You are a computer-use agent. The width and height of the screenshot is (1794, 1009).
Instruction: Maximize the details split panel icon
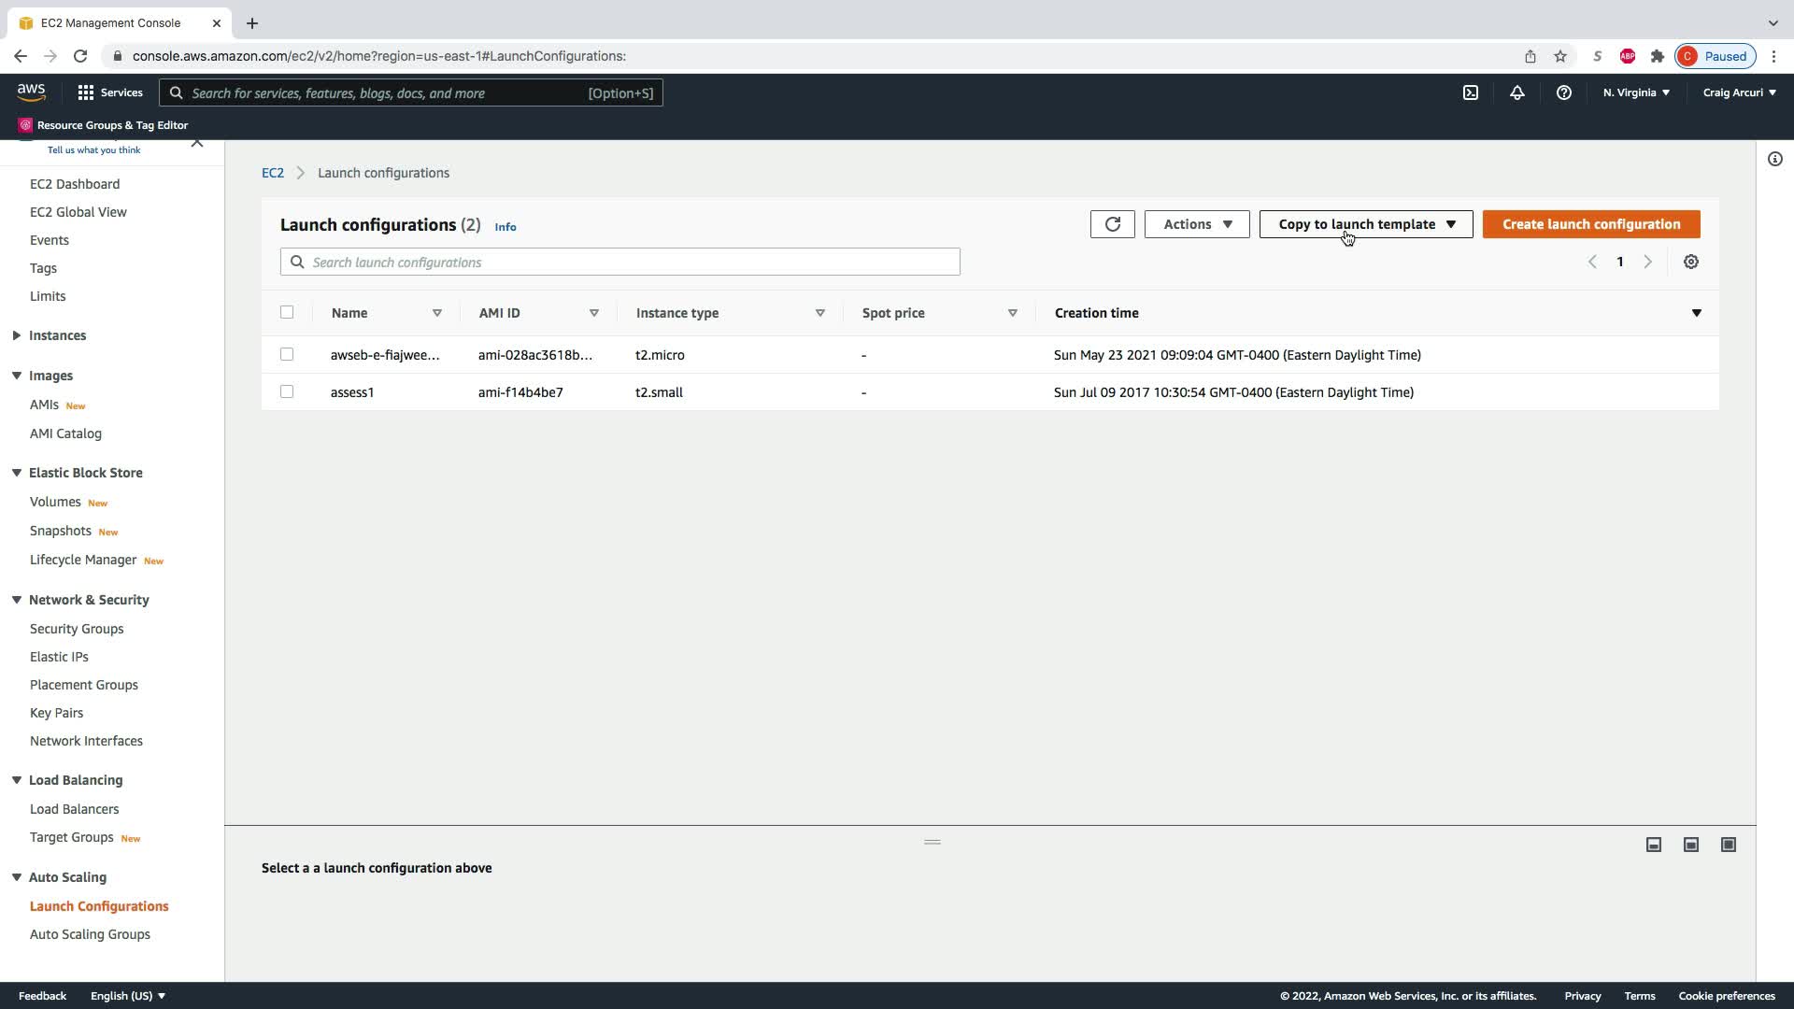[x=1728, y=845]
